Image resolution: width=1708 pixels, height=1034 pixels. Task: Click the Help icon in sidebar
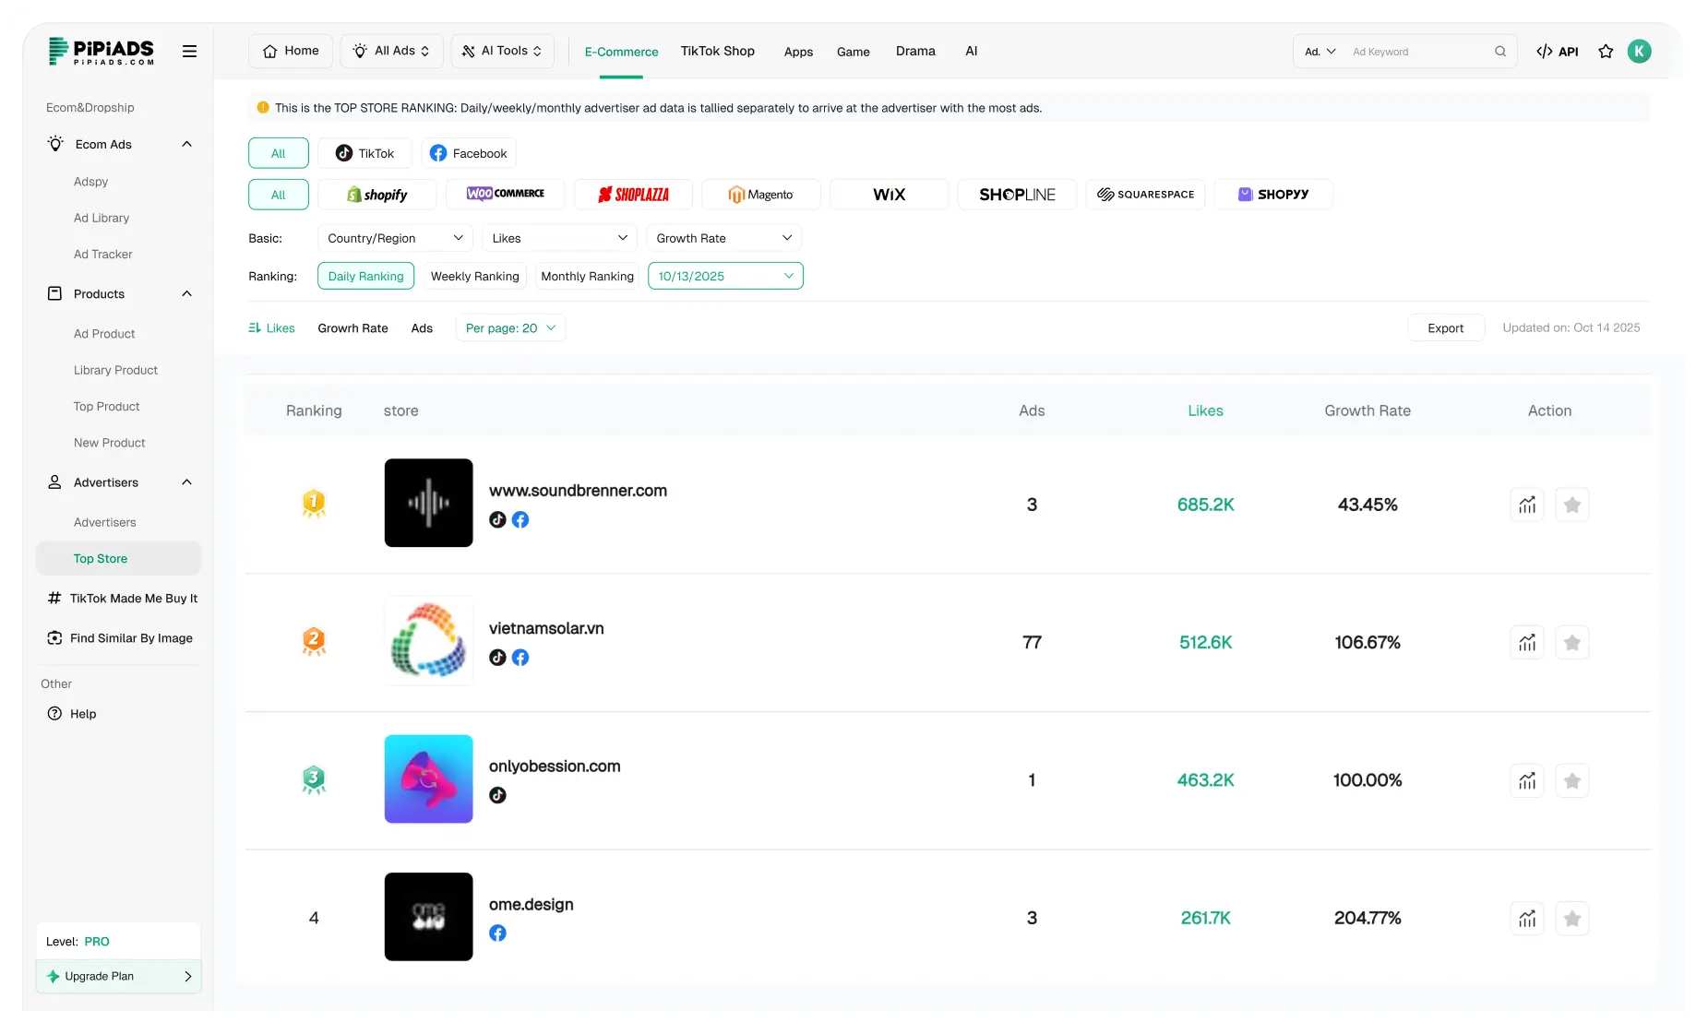pos(55,713)
